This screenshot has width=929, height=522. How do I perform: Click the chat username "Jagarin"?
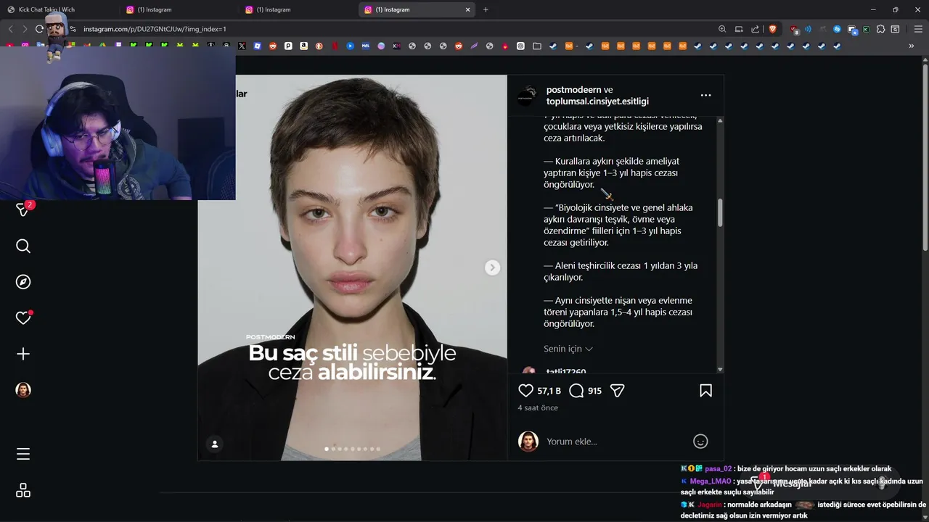click(710, 505)
